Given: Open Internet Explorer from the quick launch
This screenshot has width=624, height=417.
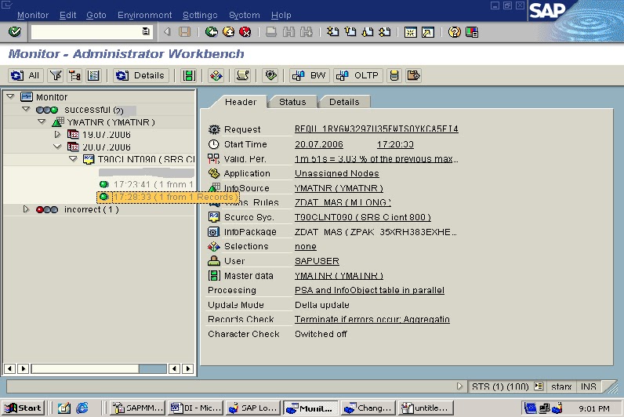Looking at the screenshot, I should pos(82,408).
